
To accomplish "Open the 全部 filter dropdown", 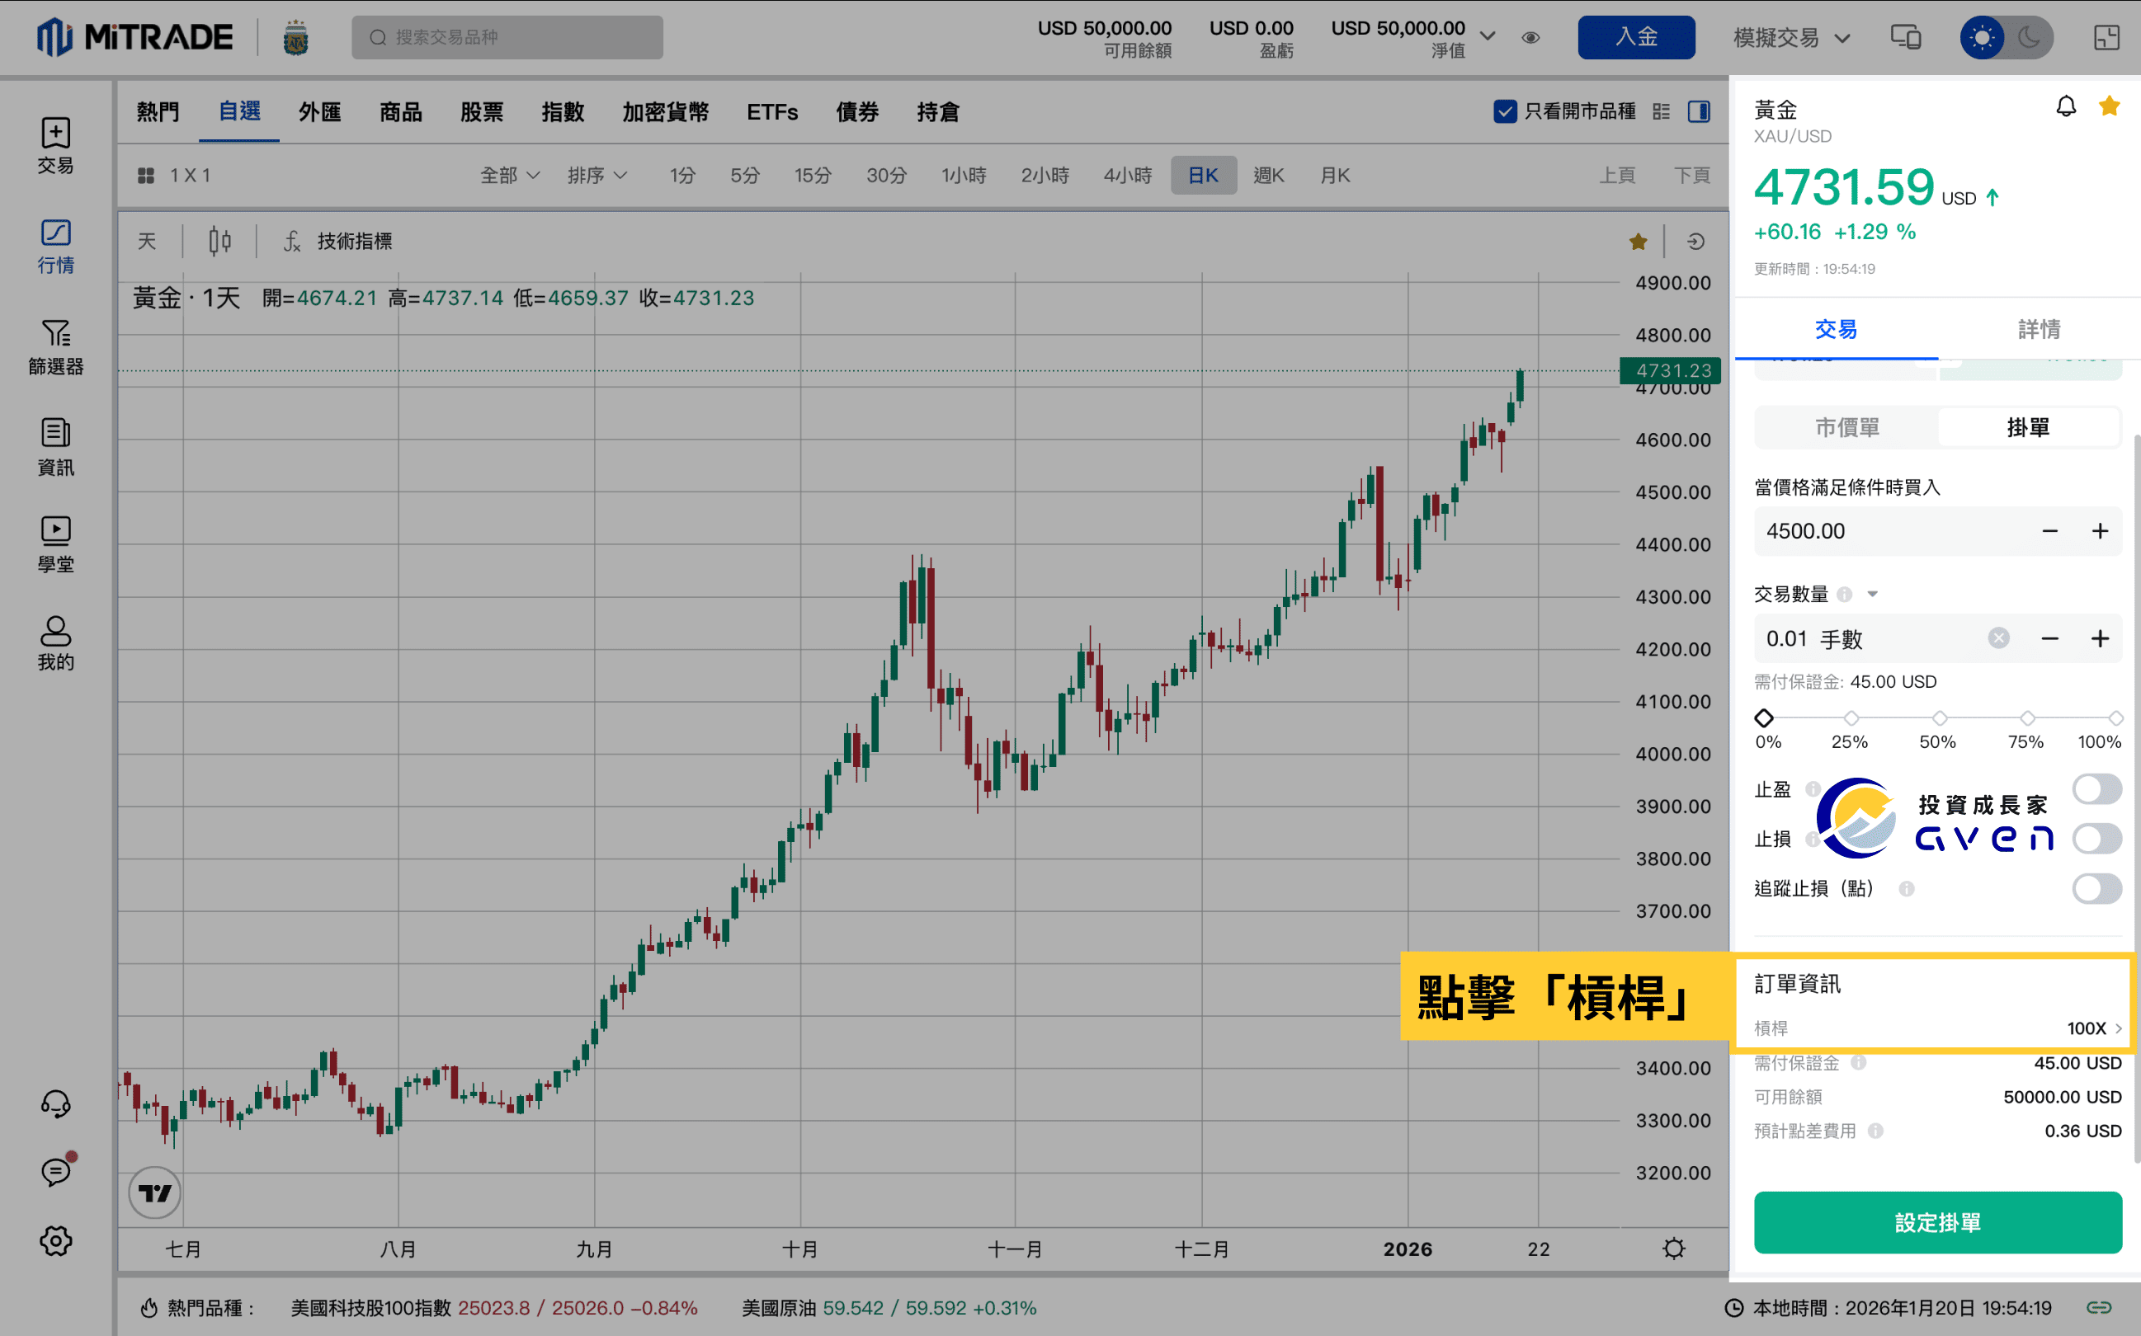I will click(x=509, y=175).
